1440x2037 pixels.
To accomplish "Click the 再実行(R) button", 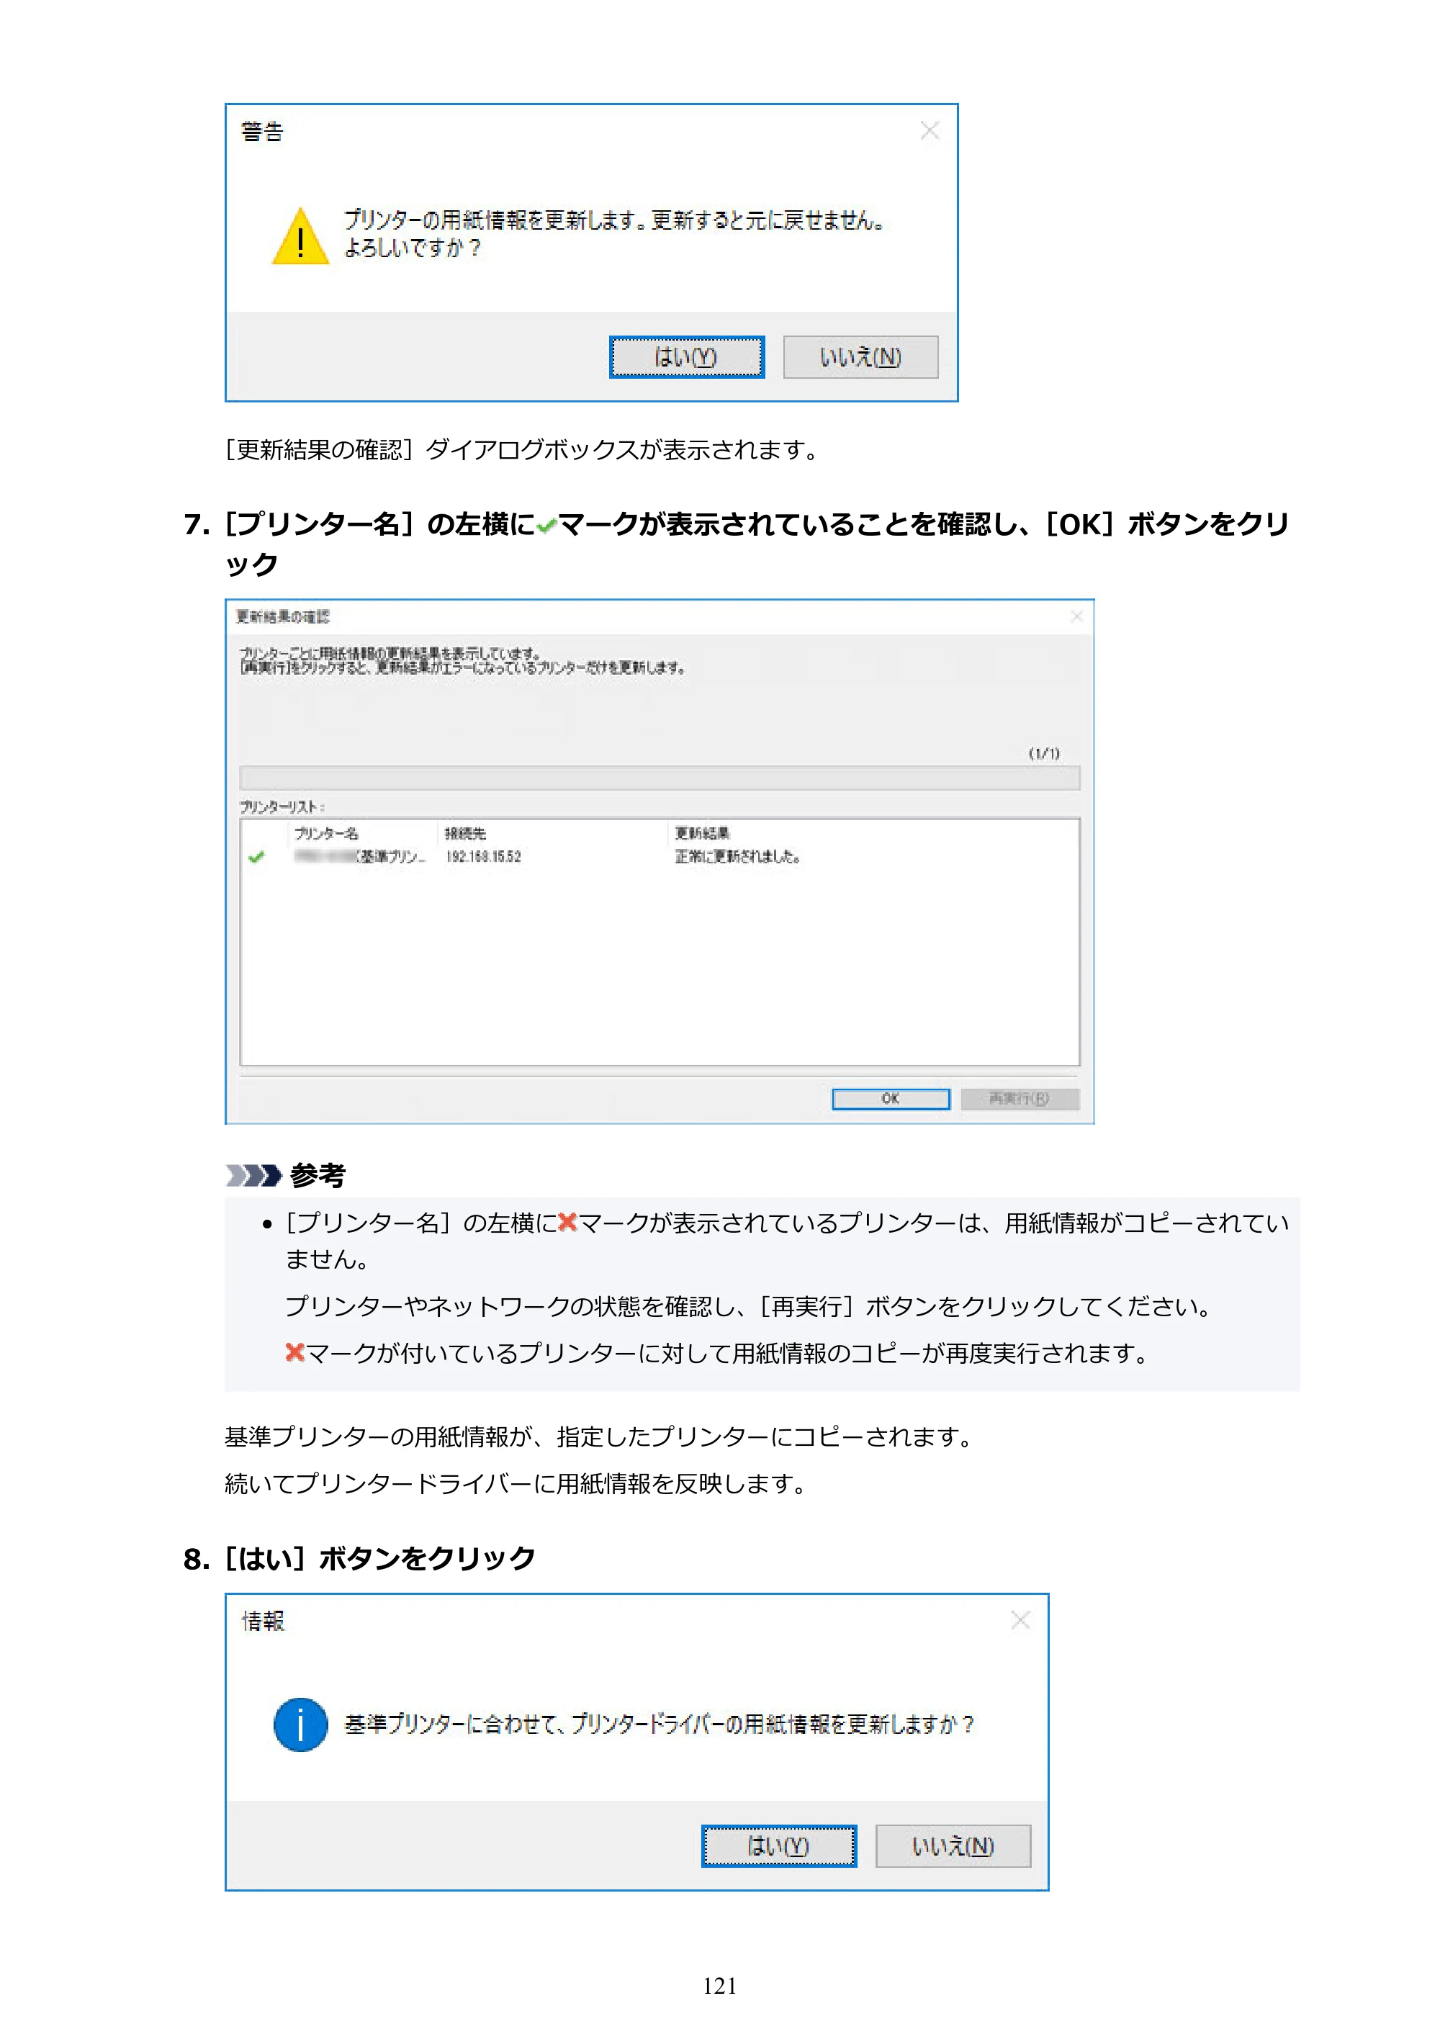I will click(x=1020, y=1098).
